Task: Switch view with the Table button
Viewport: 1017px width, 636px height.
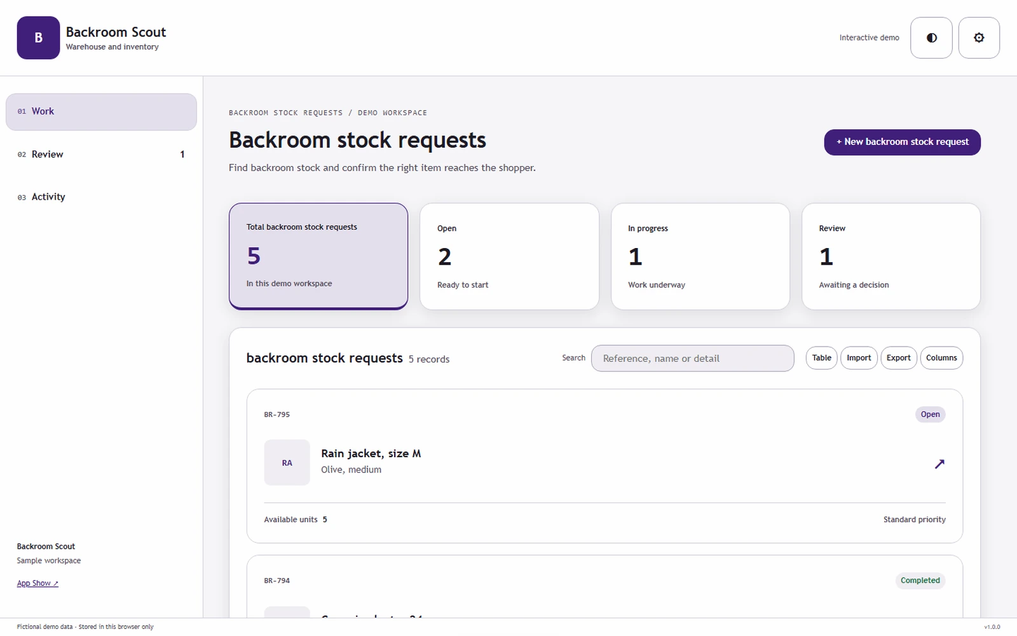Action: point(822,358)
